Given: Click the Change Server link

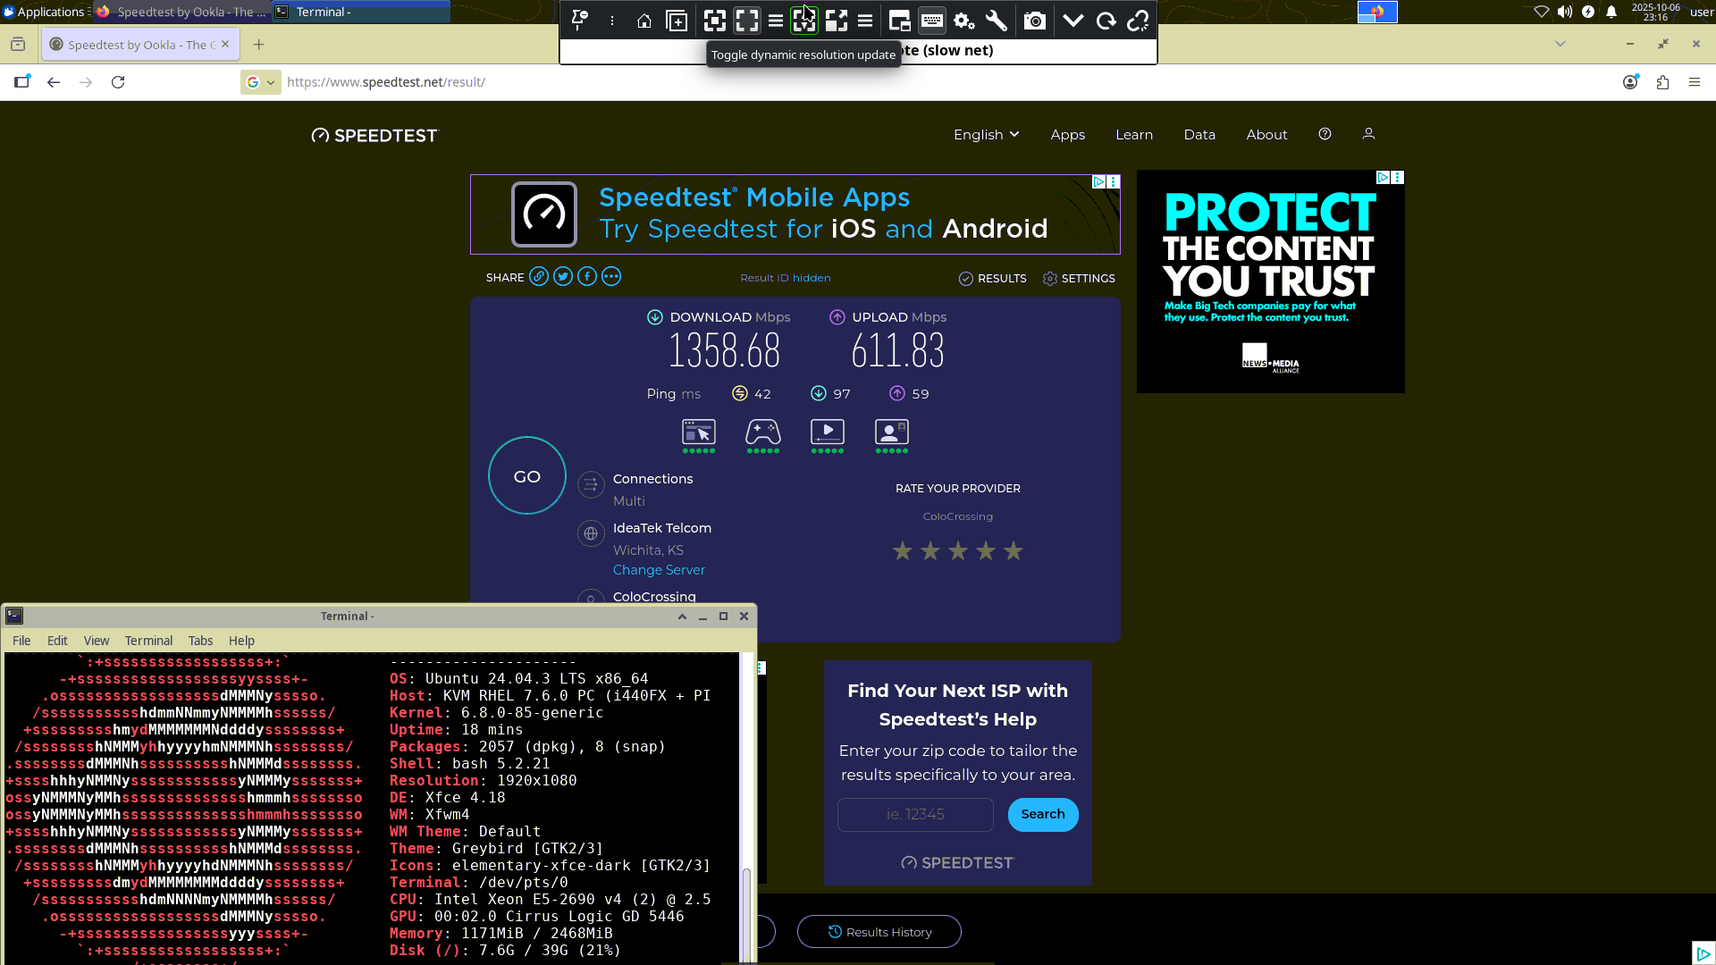Looking at the screenshot, I should point(659,570).
